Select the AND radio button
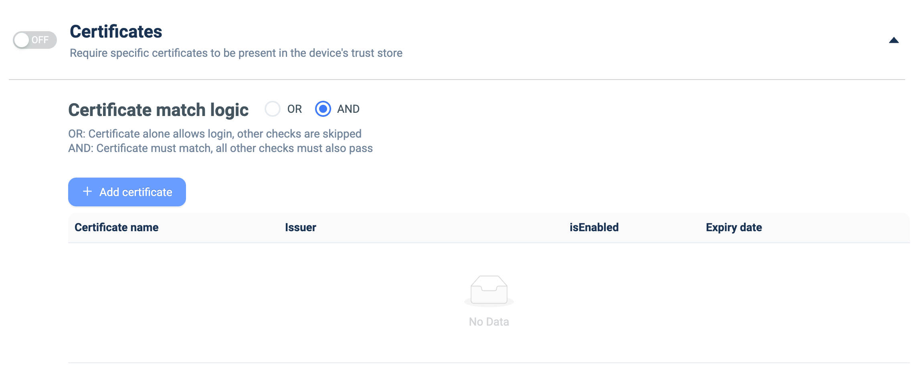 (x=323, y=109)
